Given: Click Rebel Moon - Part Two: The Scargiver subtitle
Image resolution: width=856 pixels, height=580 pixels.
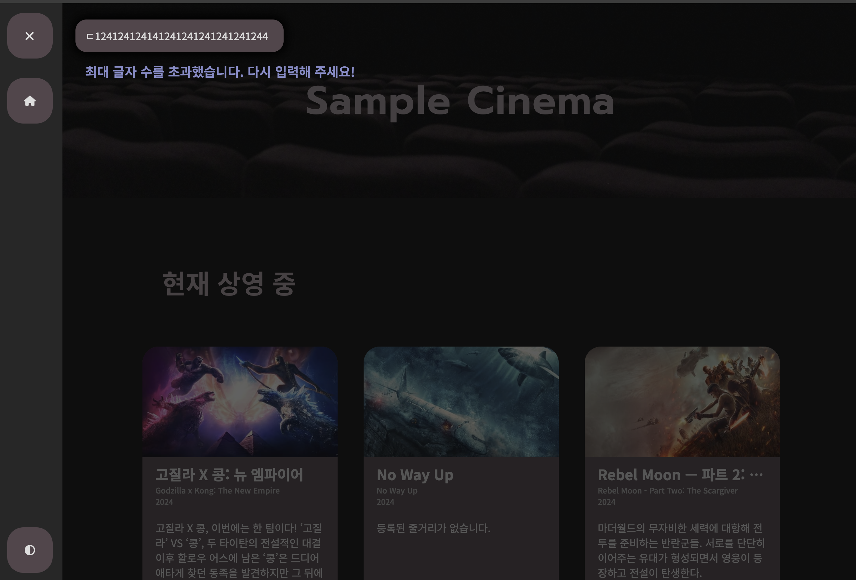Looking at the screenshot, I should pos(667,491).
